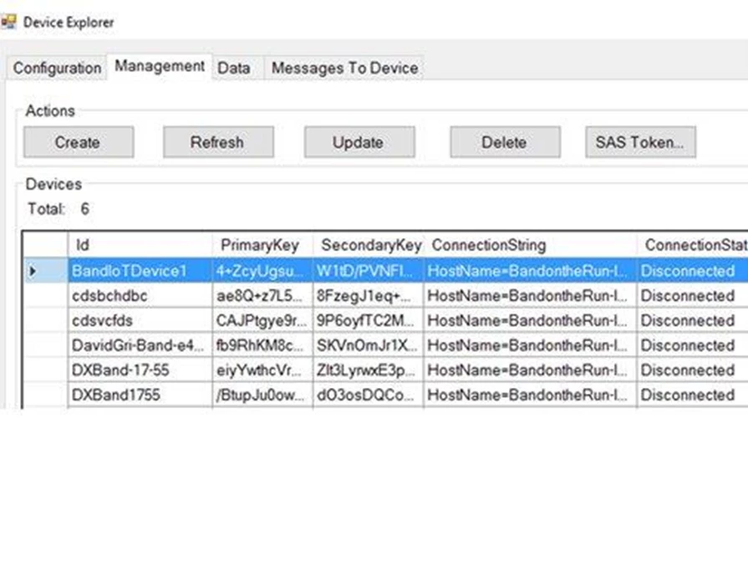Sort by the Id column header
This screenshot has height=561, width=748.
click(139, 245)
